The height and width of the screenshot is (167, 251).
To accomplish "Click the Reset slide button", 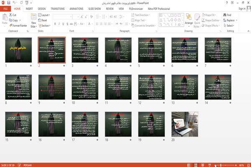I will [x=43, y=21].
